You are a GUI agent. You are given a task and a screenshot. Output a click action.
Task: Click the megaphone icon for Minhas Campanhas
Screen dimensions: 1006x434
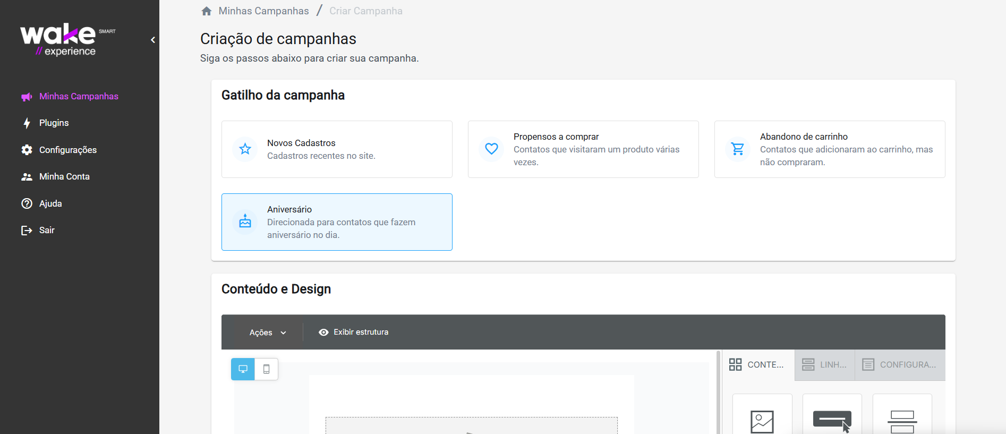[27, 97]
